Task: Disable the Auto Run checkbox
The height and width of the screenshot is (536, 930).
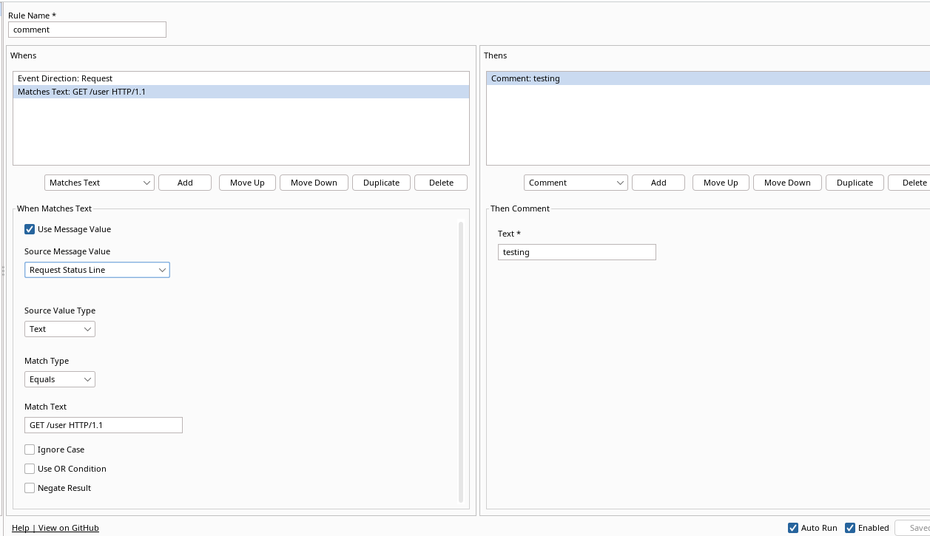Action: point(795,528)
